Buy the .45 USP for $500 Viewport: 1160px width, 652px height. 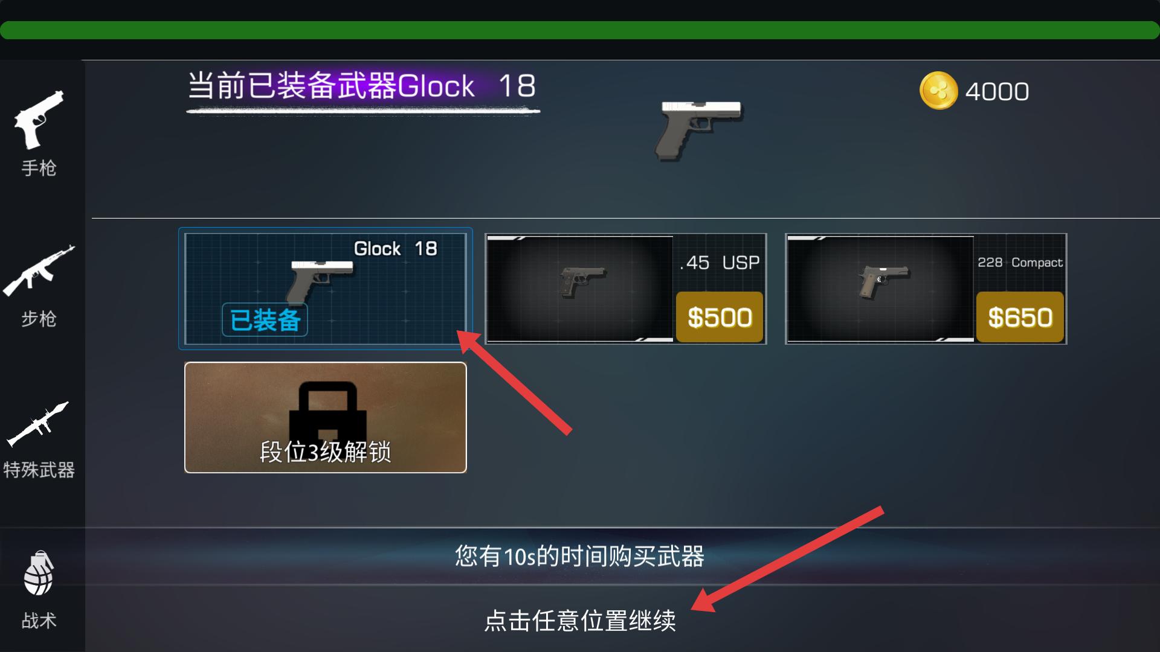(720, 317)
